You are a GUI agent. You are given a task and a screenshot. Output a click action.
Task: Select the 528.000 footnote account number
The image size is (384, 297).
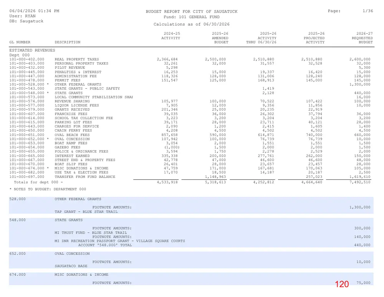coord(17,199)
